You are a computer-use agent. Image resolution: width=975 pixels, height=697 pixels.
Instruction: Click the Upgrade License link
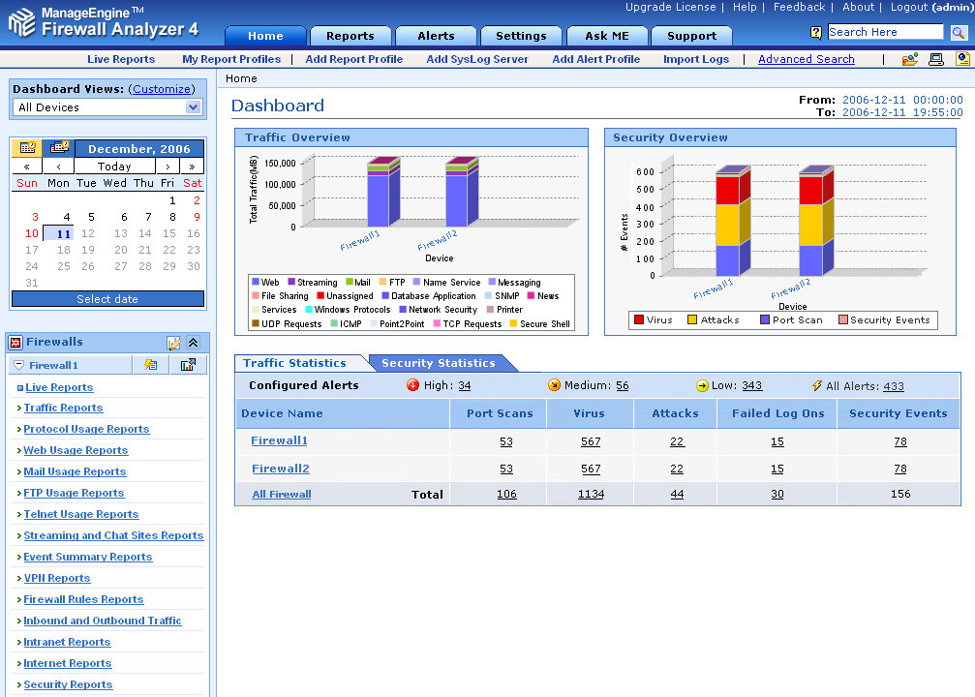click(x=670, y=7)
